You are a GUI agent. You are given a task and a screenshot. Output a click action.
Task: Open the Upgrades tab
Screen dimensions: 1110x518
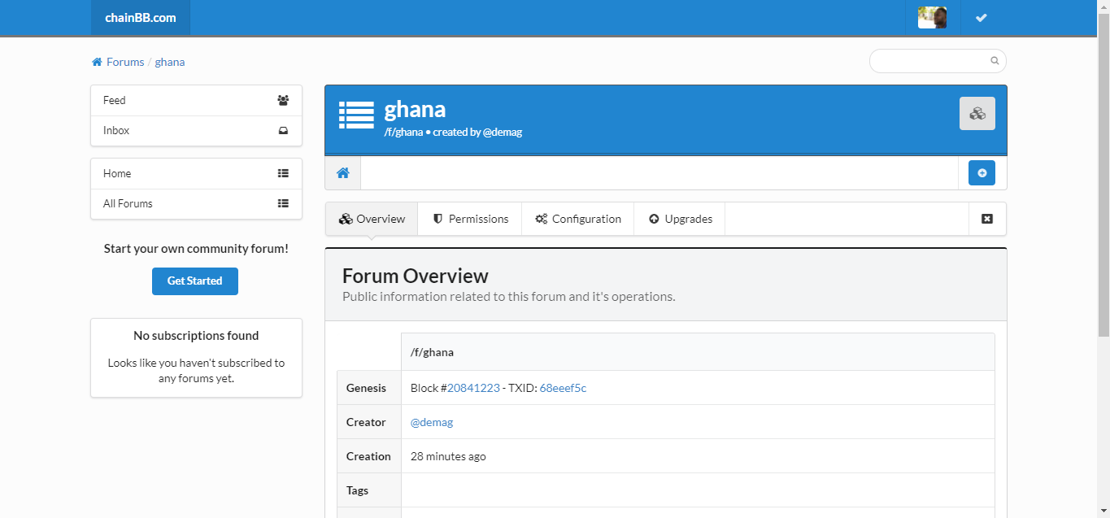(x=680, y=219)
